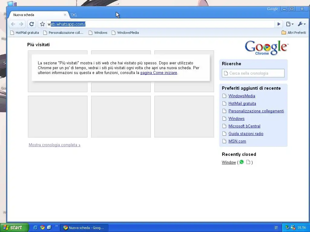The image size is (310, 232).
Task: Click the Google Chrome logo
Action: (x=266, y=48)
